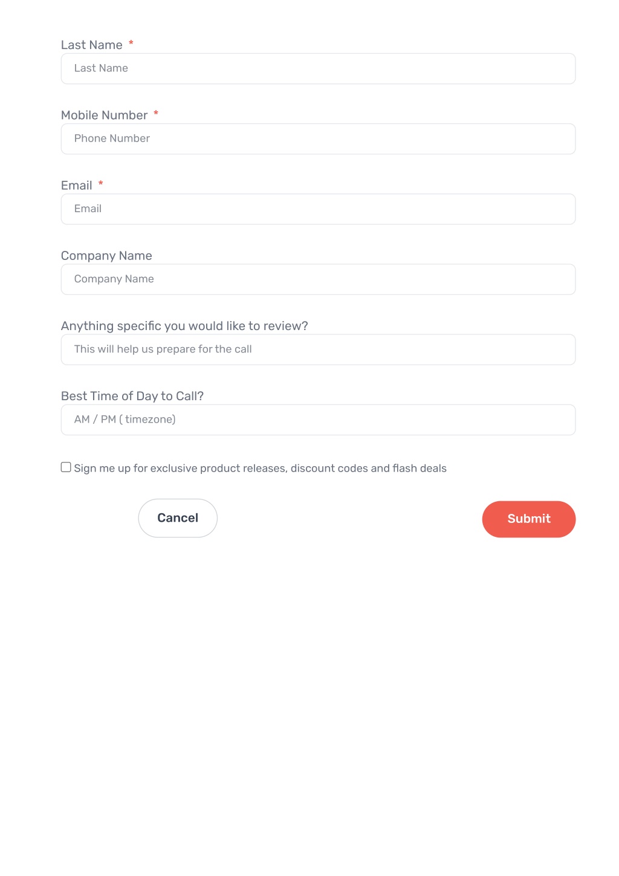
Task: Click the 'Anything specific you would like' label
Action: (184, 325)
